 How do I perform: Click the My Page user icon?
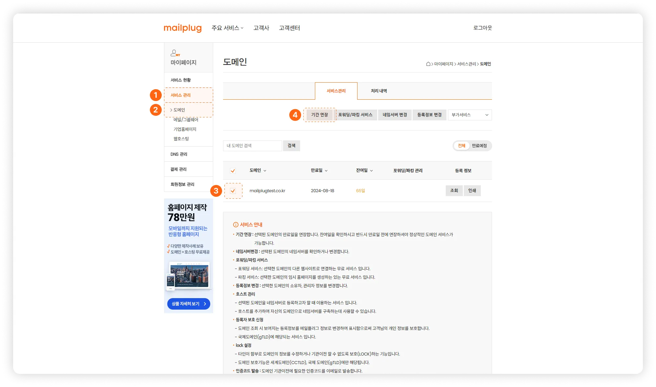pos(175,53)
